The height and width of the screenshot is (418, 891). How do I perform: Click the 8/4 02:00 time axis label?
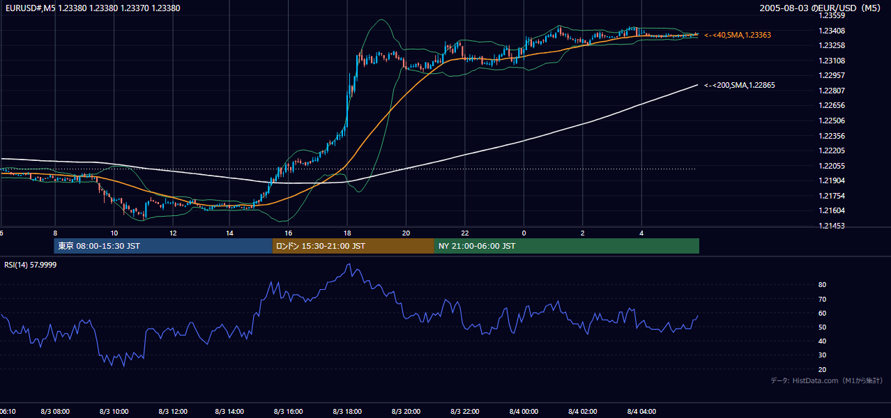click(582, 412)
